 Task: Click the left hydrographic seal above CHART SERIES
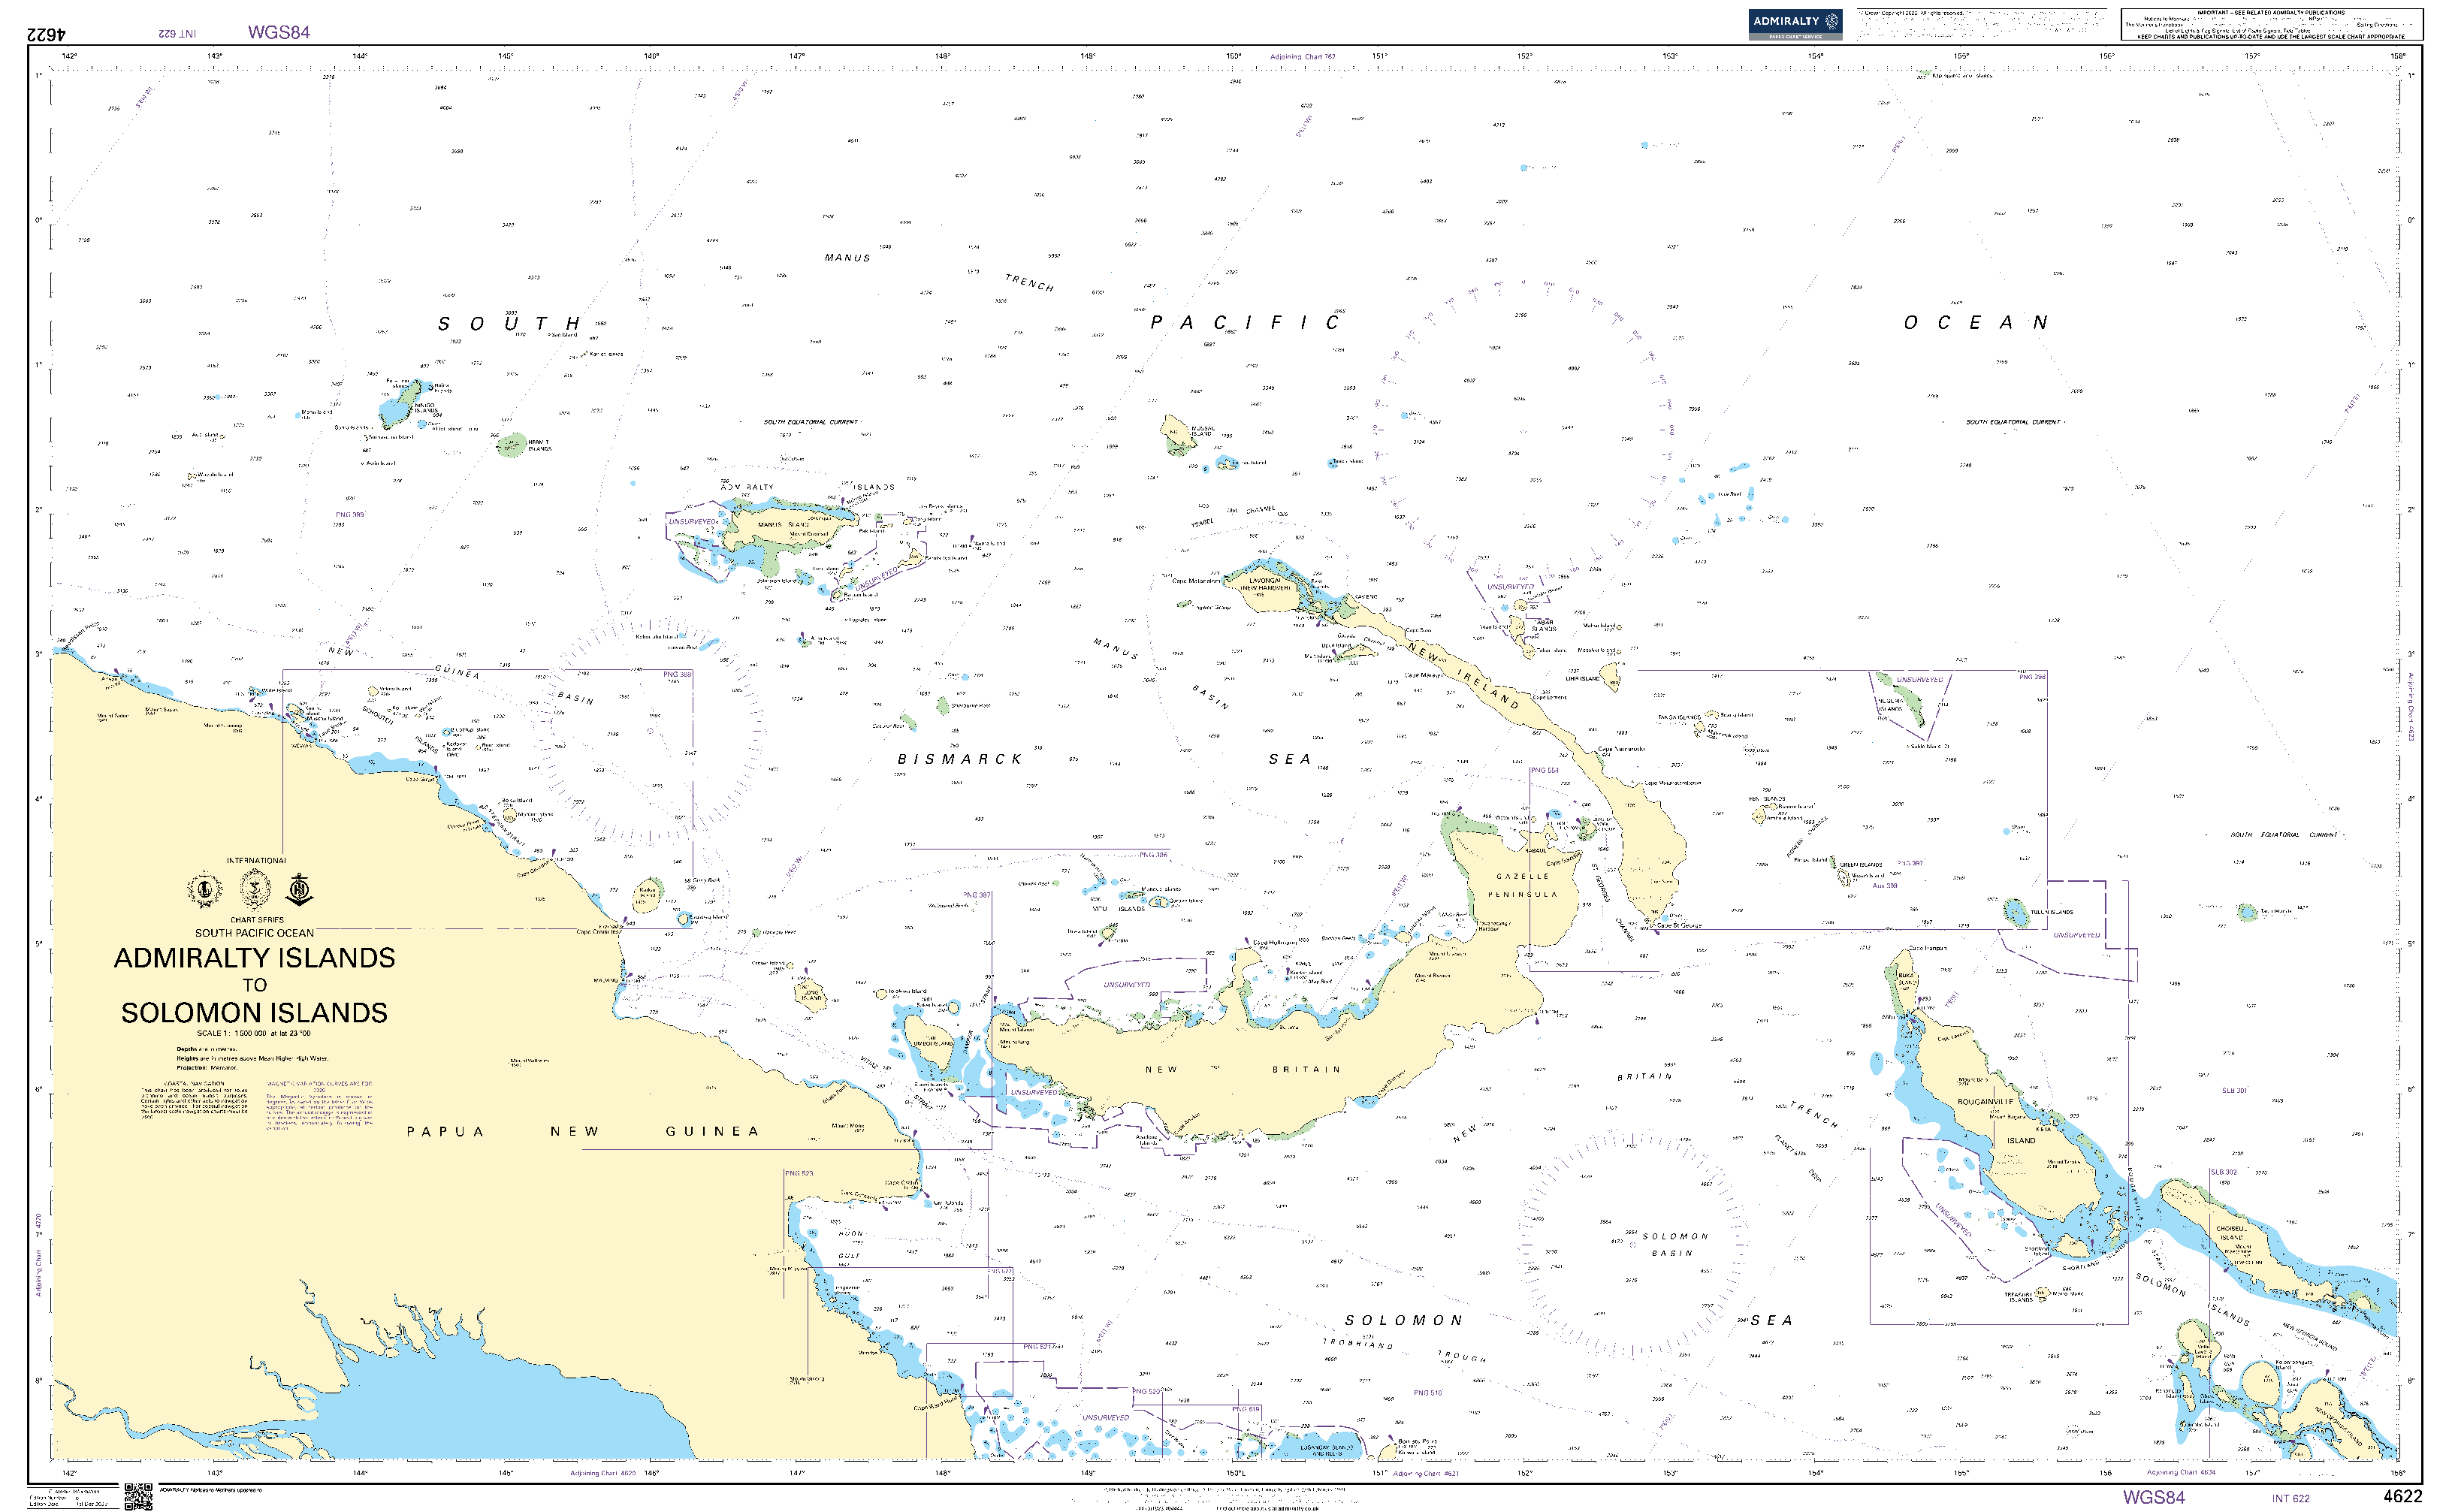pyautogui.click(x=205, y=889)
